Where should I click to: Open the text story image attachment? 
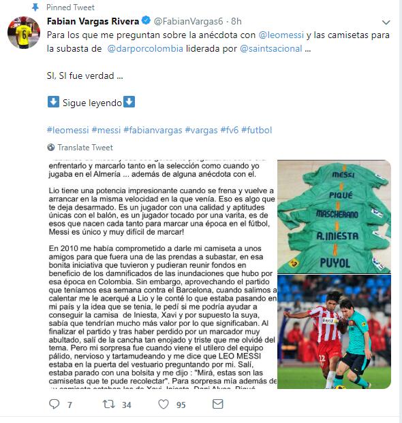(162, 274)
